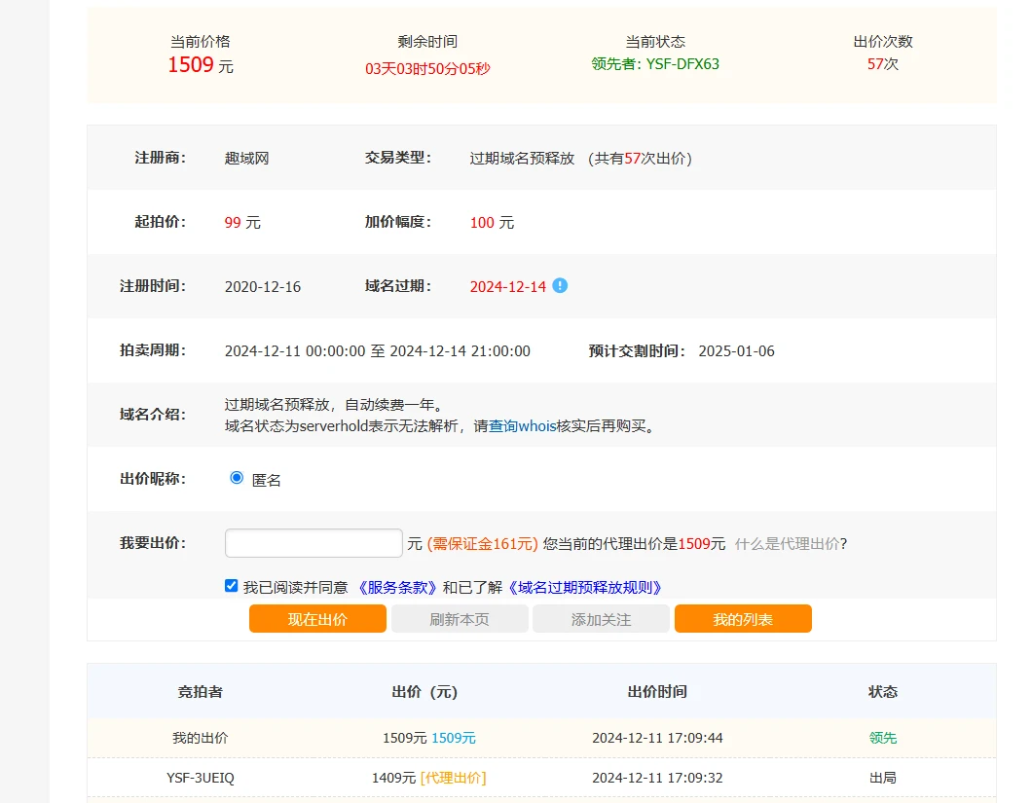Click the 竞拍者 column header
Screen dimensions: 1032x803
(x=200, y=692)
